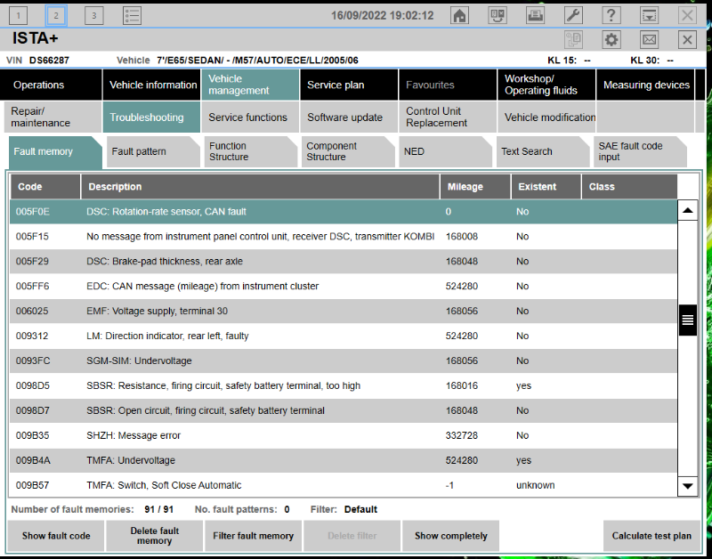Click Show fault code button
The image size is (712, 559).
tap(56, 536)
